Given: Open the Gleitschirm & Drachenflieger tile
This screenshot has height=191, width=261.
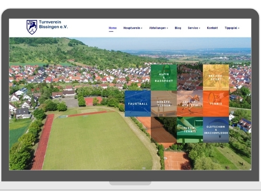Looking at the screenshot, I should [216, 130].
